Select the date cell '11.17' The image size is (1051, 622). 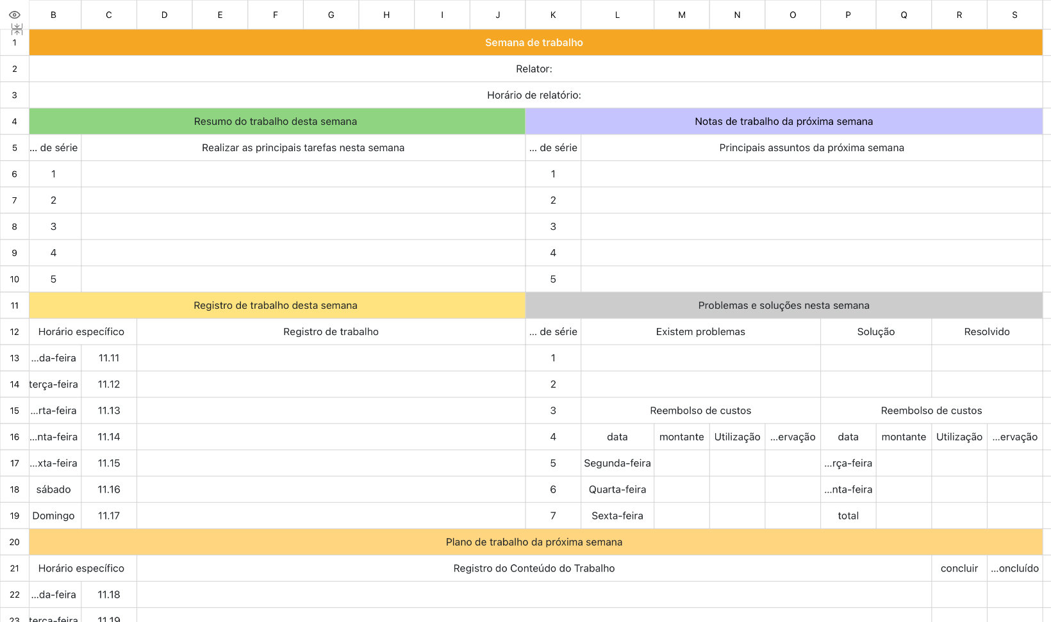pos(109,516)
